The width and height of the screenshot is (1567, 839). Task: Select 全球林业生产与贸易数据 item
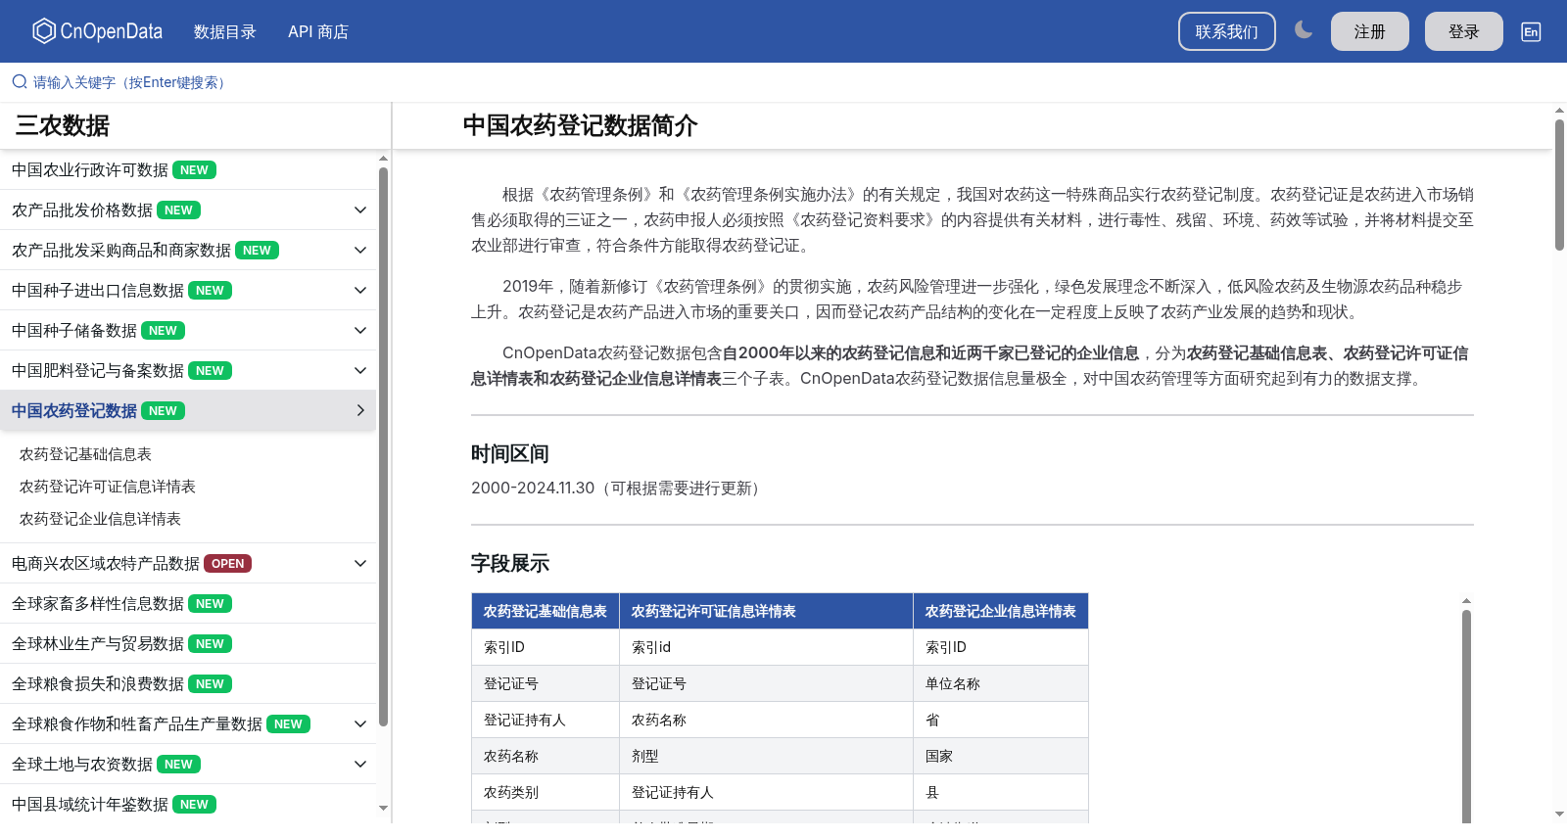click(188, 644)
